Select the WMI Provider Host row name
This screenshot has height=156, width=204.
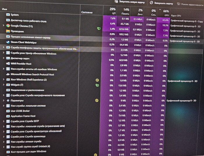coord(21,64)
